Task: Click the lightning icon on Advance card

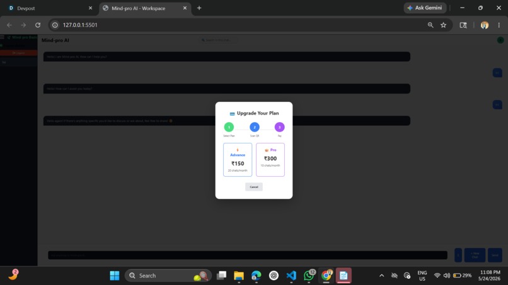Action: click(x=238, y=150)
